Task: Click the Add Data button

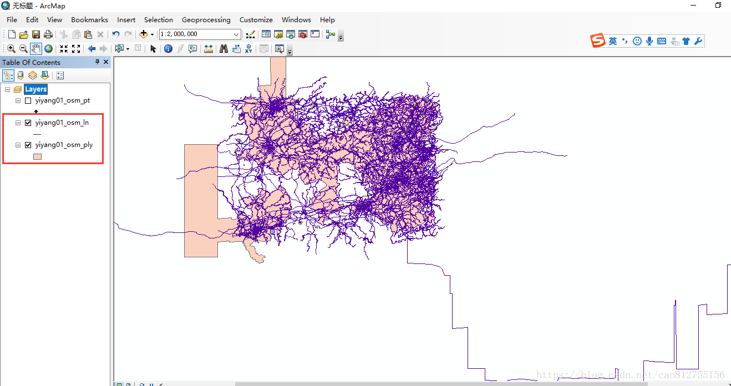Action: point(143,34)
